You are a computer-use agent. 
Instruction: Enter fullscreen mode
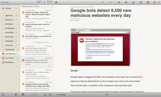pyautogui.click(x=159, y=2)
